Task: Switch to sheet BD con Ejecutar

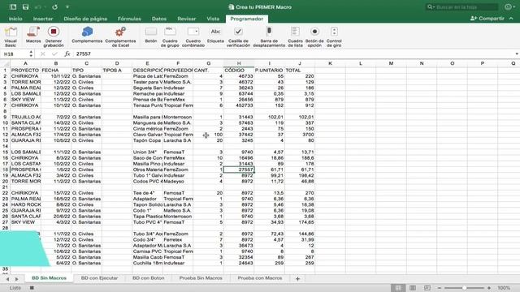Action: [x=99, y=278]
